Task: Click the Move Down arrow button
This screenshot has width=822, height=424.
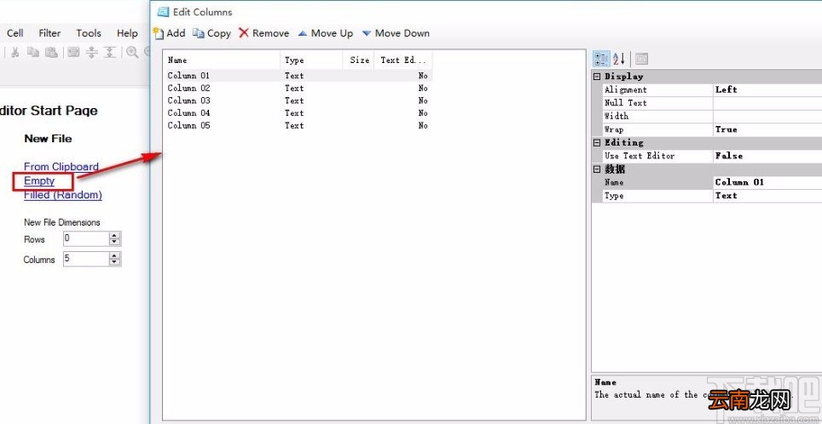Action: click(x=396, y=33)
